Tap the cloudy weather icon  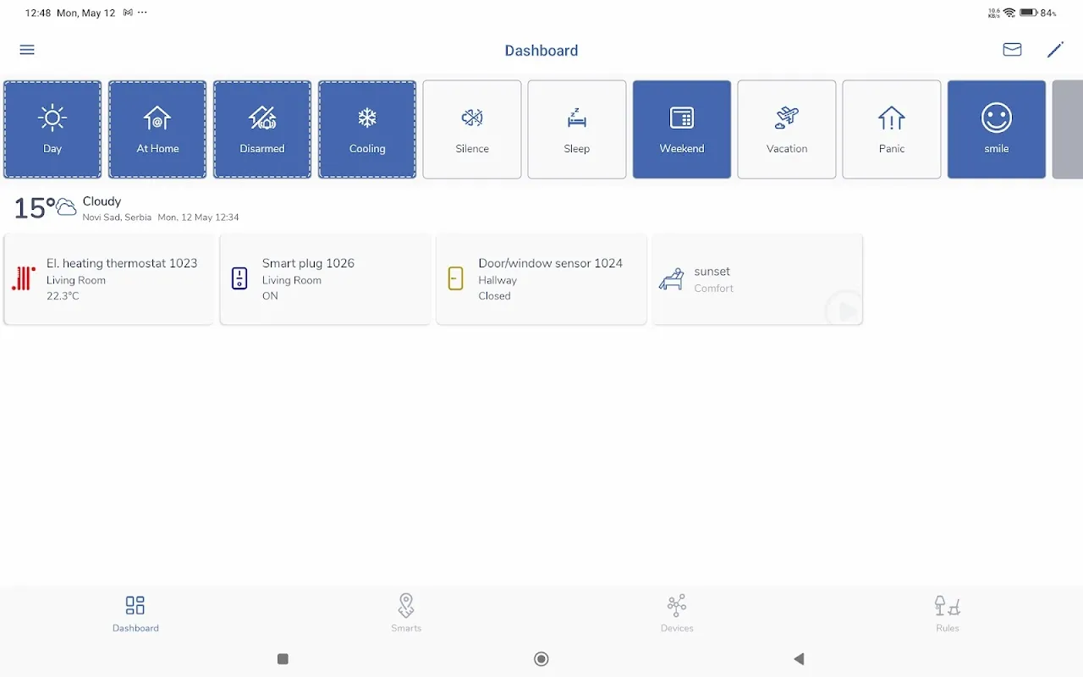(66, 207)
